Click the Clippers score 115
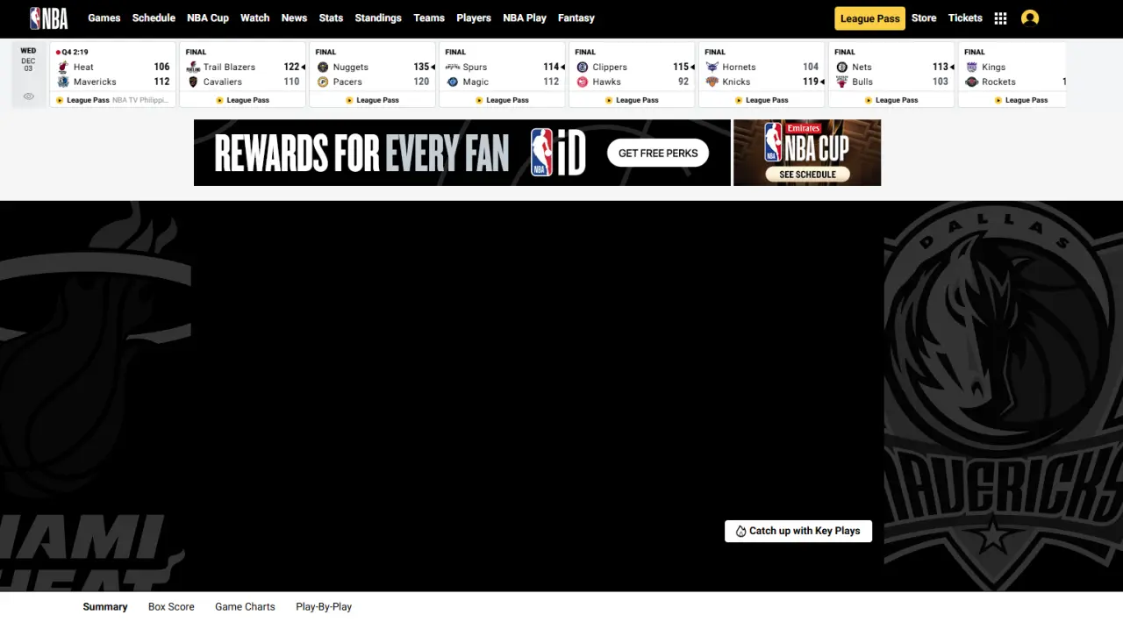The width and height of the screenshot is (1123, 622). (681, 68)
